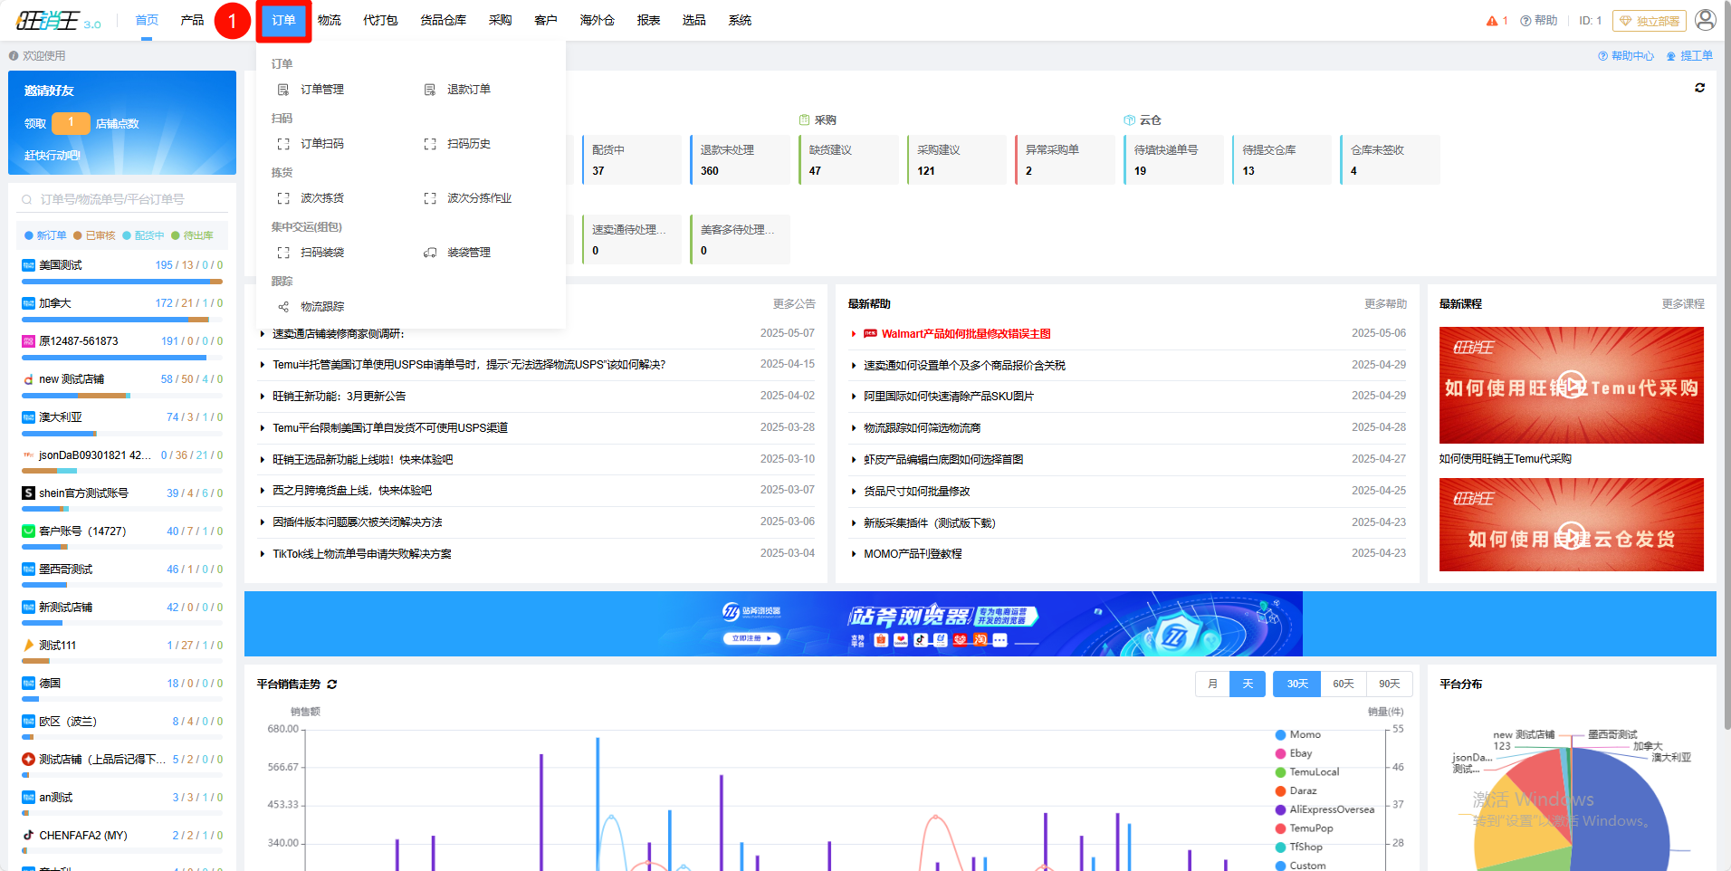Switch to 首页 tab
The image size is (1731, 871).
[147, 20]
